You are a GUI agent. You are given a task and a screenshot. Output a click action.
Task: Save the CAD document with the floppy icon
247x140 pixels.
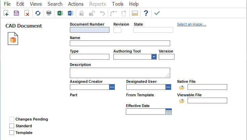pos(16,13)
